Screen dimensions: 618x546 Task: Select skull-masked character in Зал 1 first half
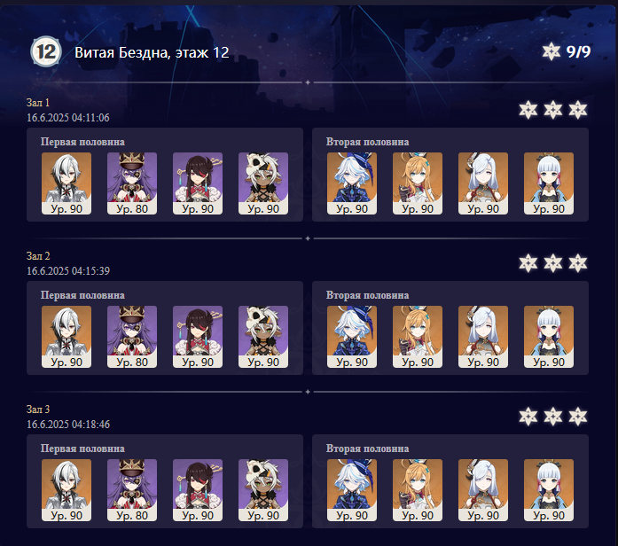tap(263, 183)
